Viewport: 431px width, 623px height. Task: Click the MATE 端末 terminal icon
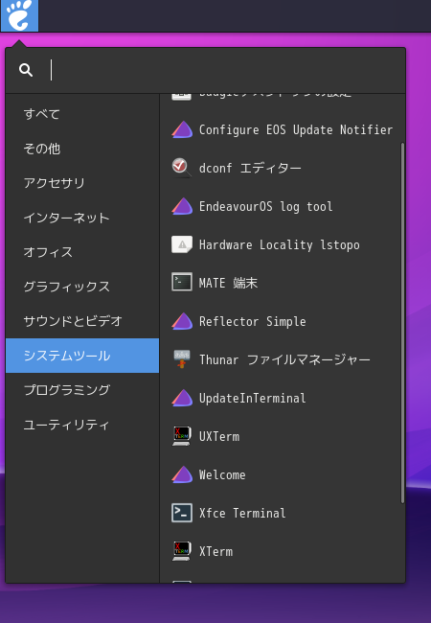click(182, 282)
